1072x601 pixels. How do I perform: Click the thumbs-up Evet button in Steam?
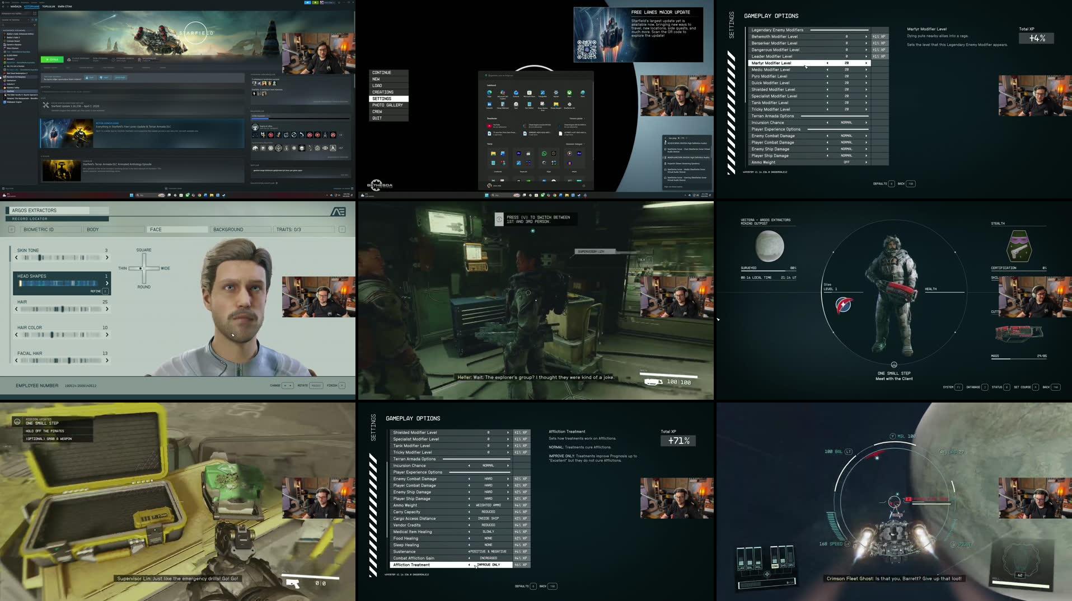coord(90,78)
